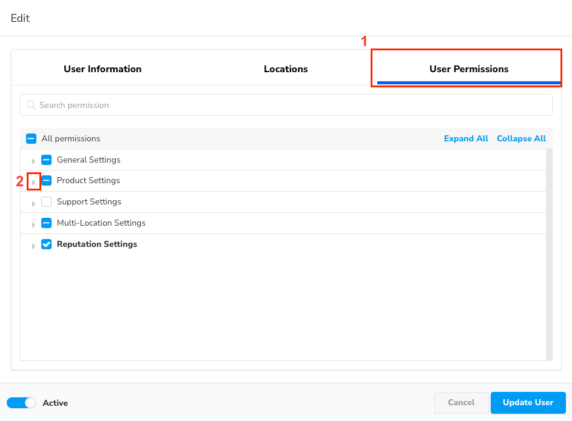Toggle the All permissions checkbox
This screenshot has width=572, height=421.
pos(31,138)
